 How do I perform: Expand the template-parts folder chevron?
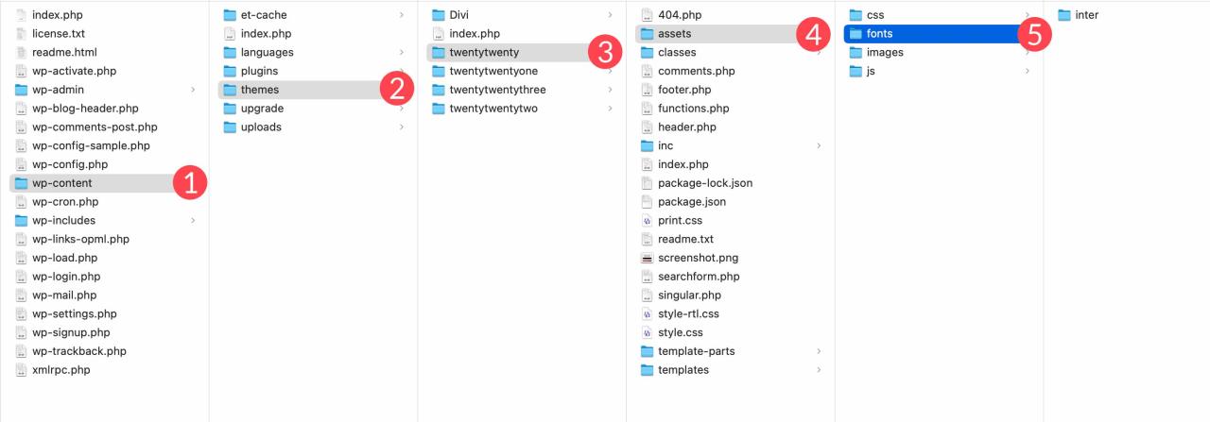(x=819, y=351)
